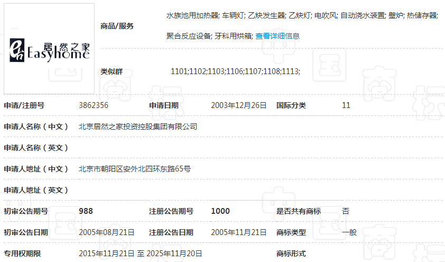Click the 注册公告期号 label
Image resolution: width=445 pixels, height=262 pixels.
(x=171, y=211)
